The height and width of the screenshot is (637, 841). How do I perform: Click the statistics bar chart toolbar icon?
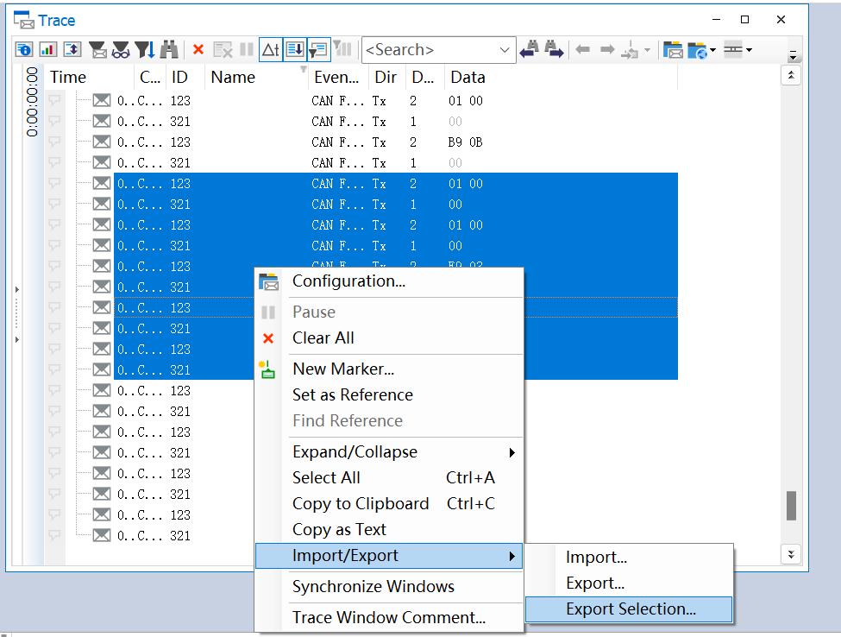point(47,50)
